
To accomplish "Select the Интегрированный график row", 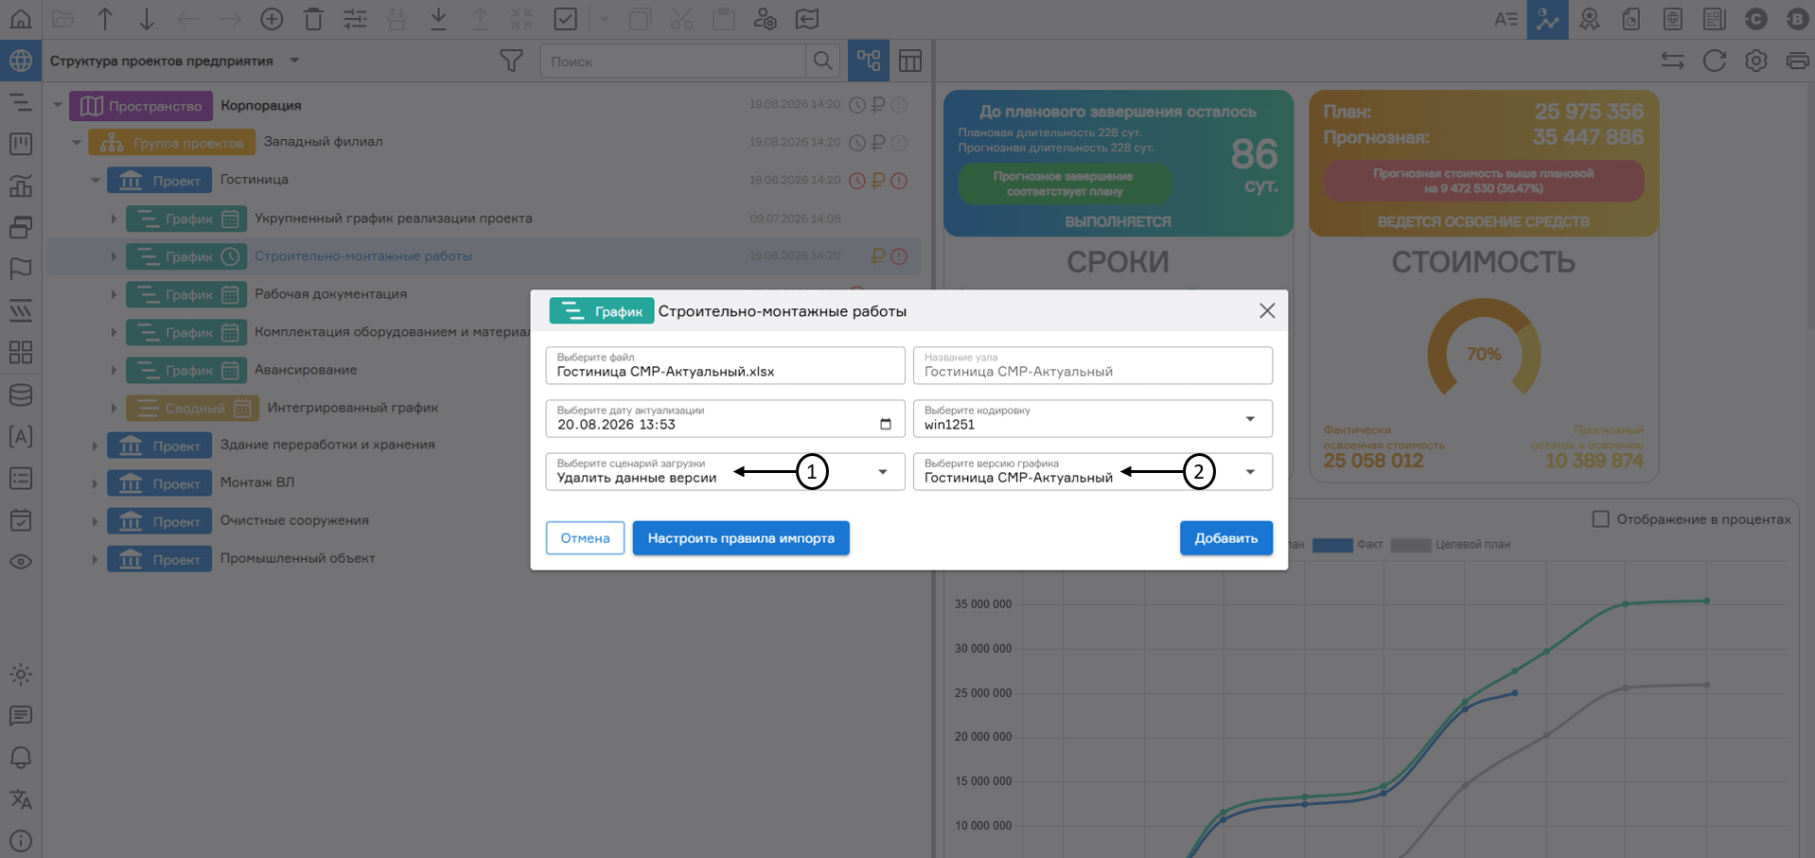I will pos(483,408).
